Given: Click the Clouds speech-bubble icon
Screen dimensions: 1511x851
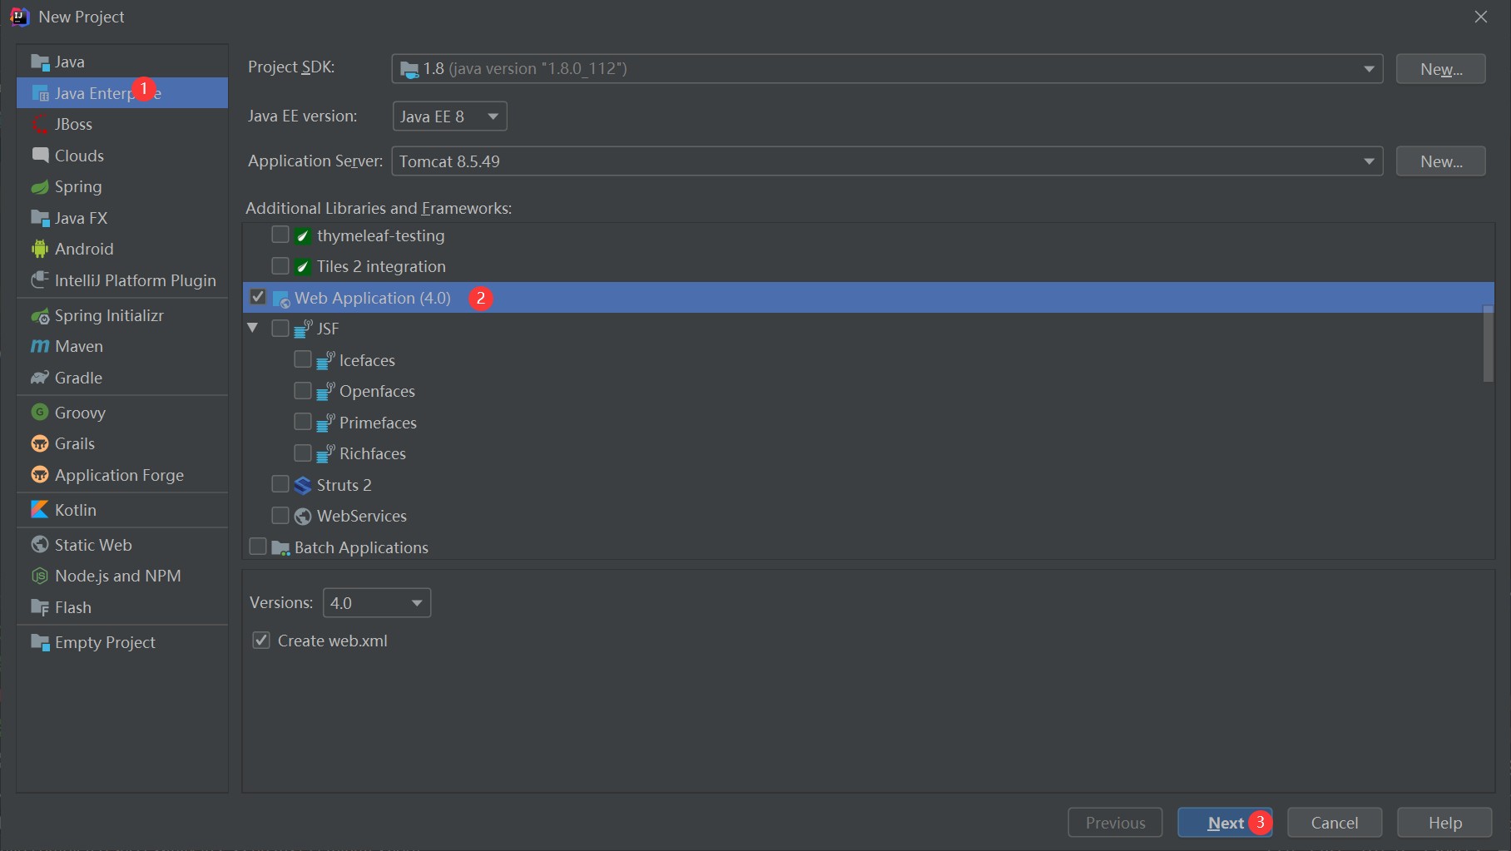Looking at the screenshot, I should click(40, 156).
